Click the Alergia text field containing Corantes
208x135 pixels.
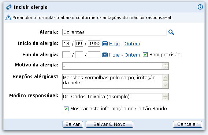(115, 32)
